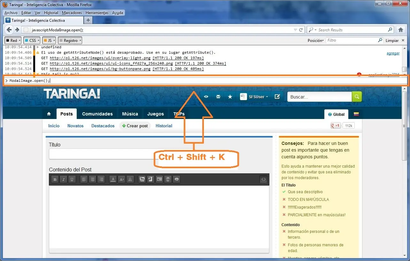Insert a link with the globe icon
This screenshot has width=410, height=261.
[x=168, y=179]
